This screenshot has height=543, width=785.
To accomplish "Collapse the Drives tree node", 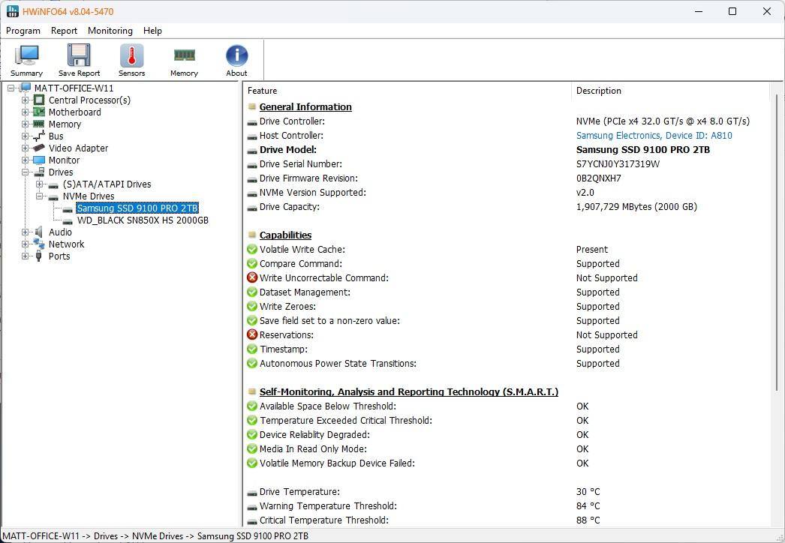I will (x=26, y=172).
